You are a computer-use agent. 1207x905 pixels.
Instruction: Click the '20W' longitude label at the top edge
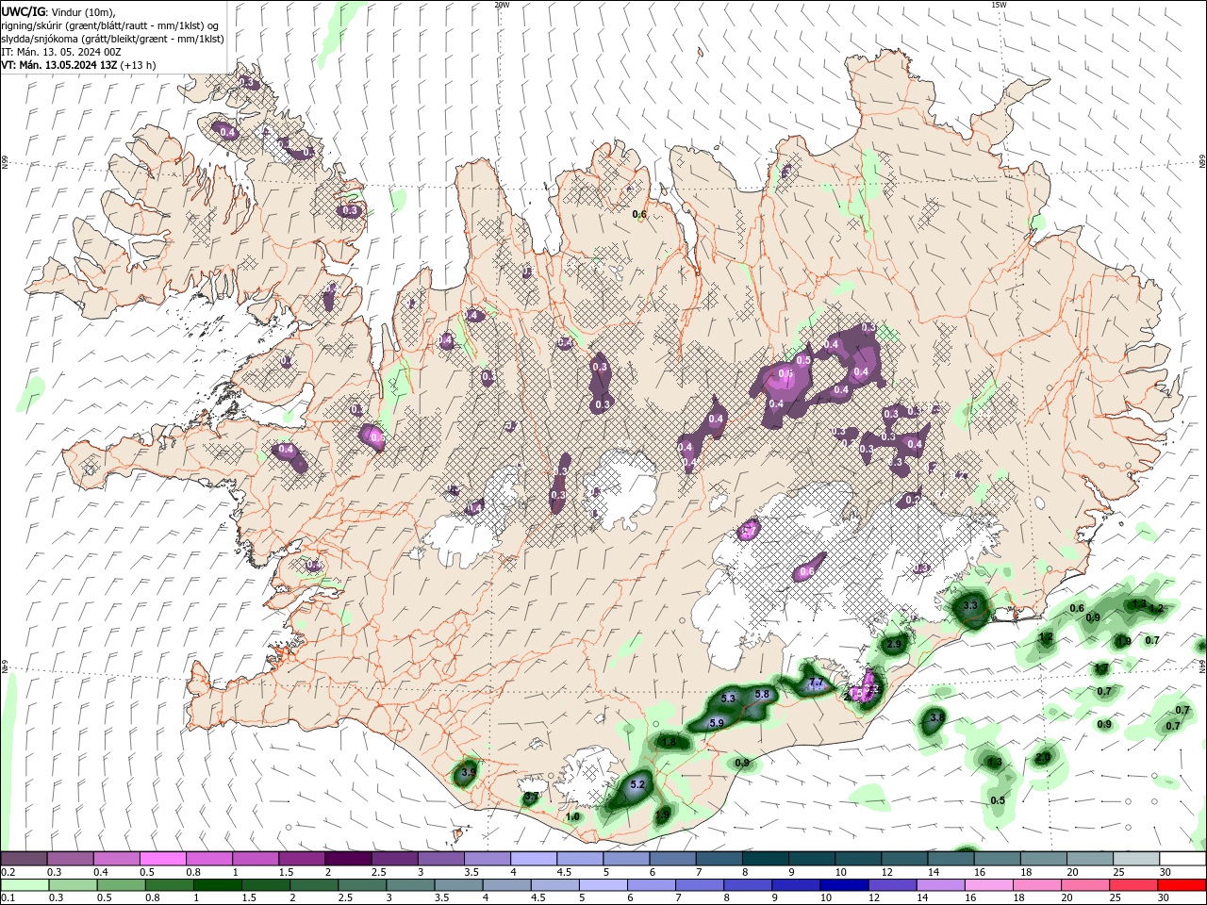(x=502, y=5)
